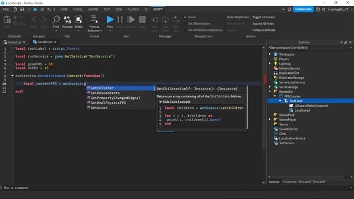Click the Share icon near username
The width and height of the screenshot is (354, 199).
323,9
